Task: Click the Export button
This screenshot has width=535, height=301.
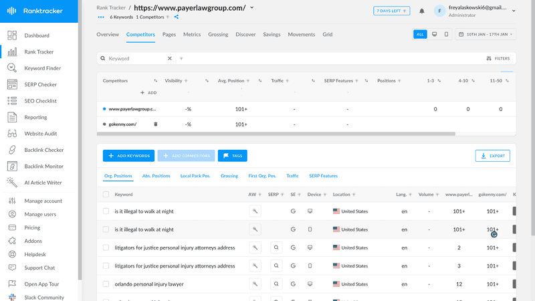Action: tap(492, 156)
